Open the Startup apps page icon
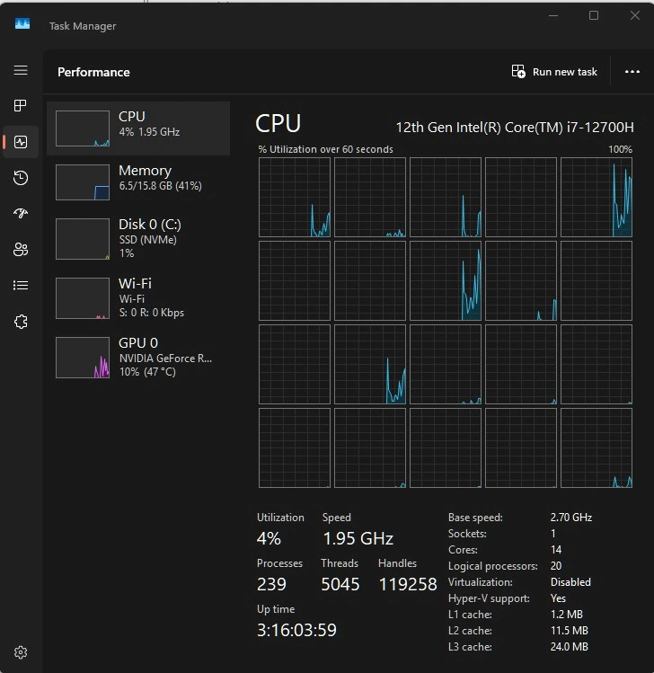654x673 pixels. [x=21, y=213]
